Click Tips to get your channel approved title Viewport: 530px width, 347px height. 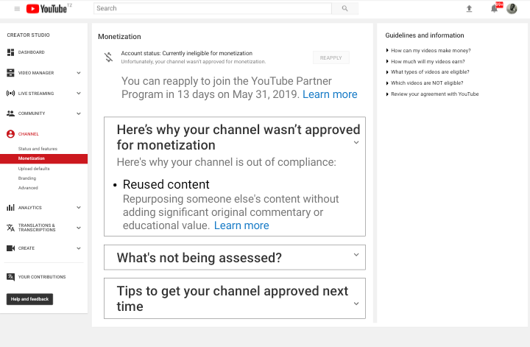pos(232,298)
